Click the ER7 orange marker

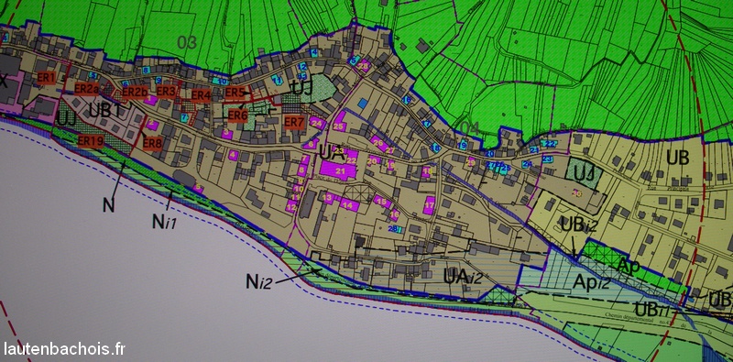[294, 122]
